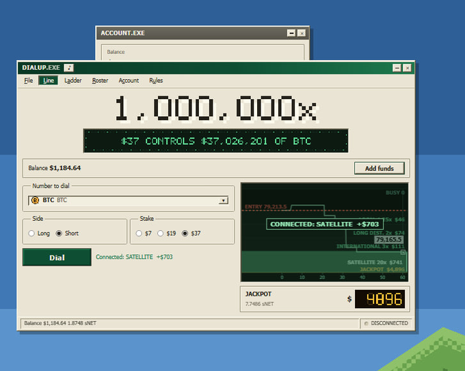The image size is (465, 371).
Task: Open the Account menu
Action: [x=129, y=81]
